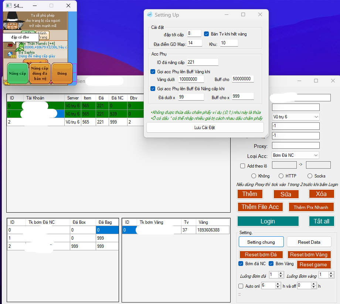Toggle Gọi acc Phụ lên Buff Vàng
Image resolution: width=340 pixels, height=304 pixels.
[x=153, y=72]
